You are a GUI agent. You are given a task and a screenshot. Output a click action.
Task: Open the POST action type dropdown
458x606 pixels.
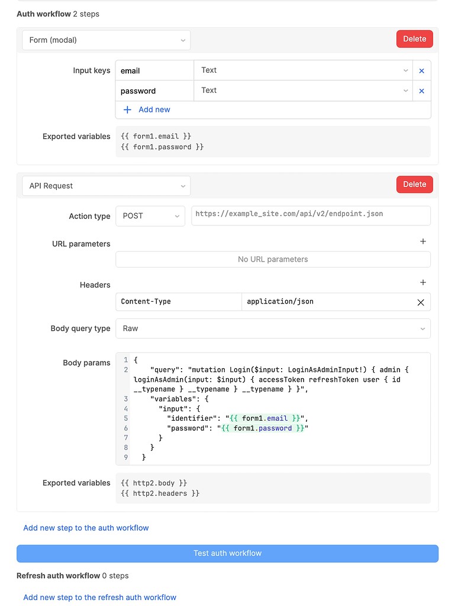150,216
